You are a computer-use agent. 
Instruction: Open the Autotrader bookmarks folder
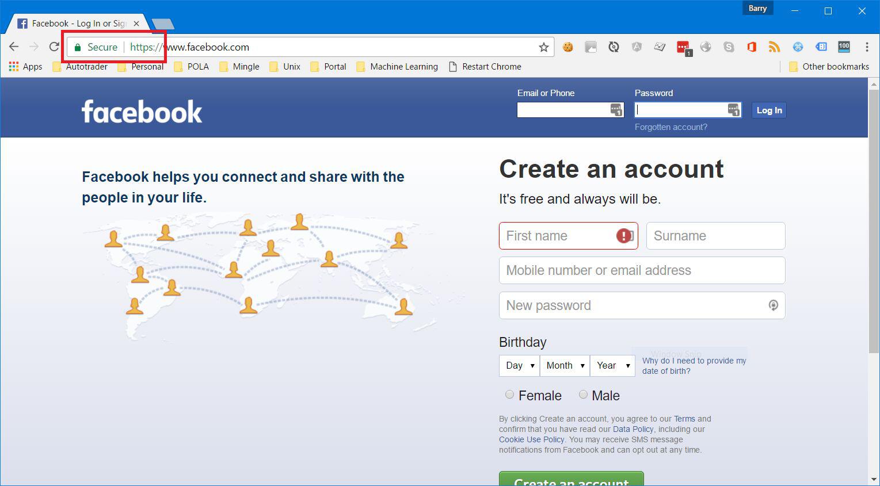(80, 67)
